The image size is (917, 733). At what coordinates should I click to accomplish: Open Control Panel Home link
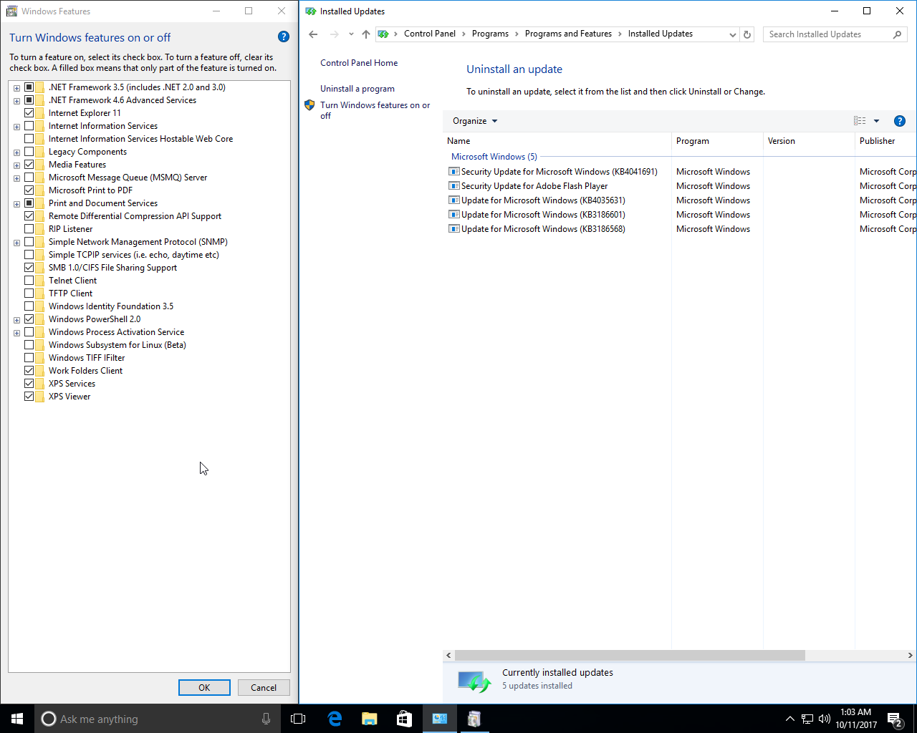(359, 63)
